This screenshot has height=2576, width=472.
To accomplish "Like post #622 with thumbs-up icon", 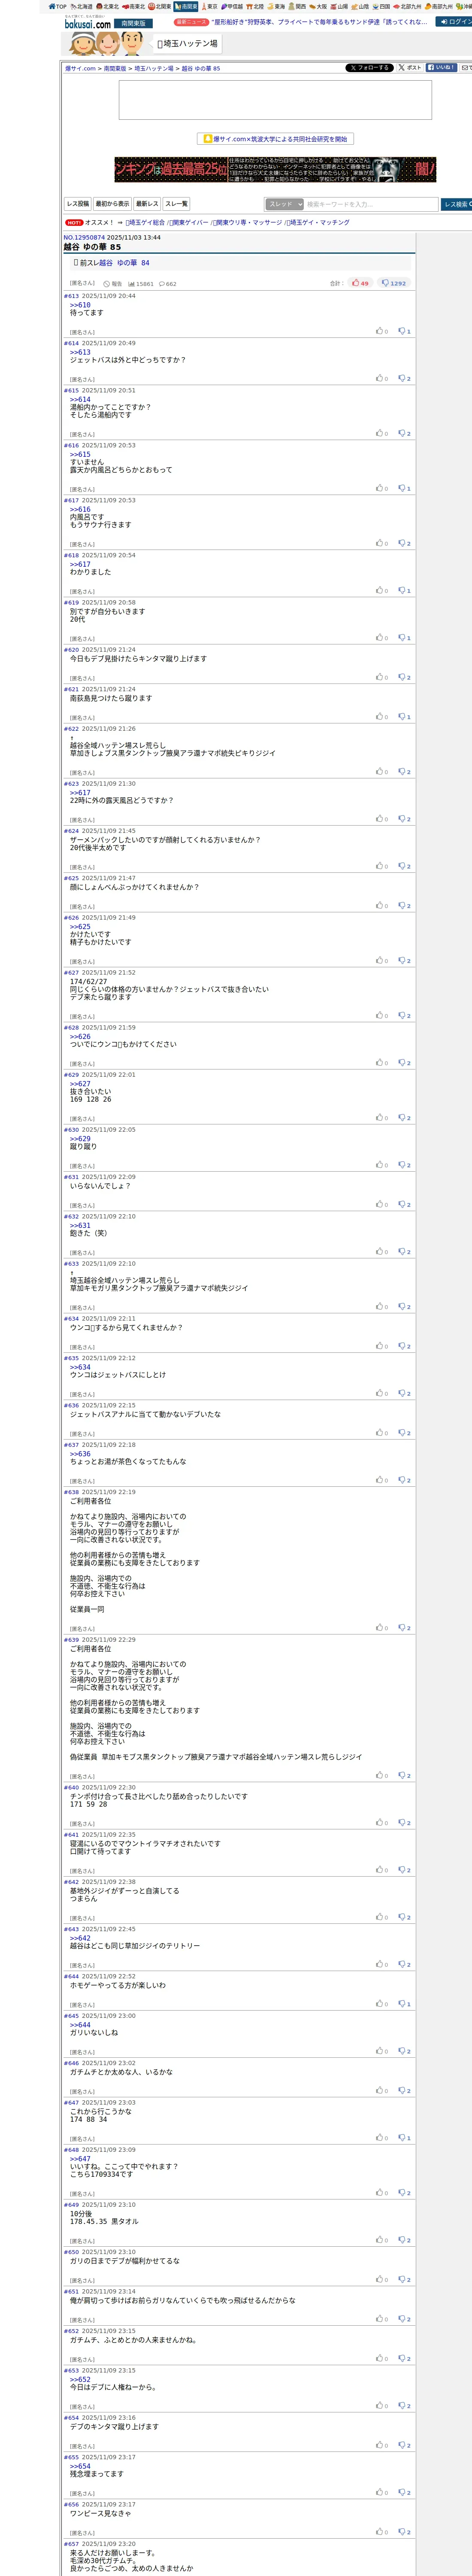I will click(x=381, y=771).
